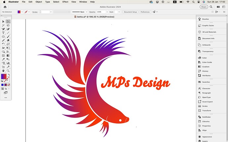Select the Pencil/Shaper tool
The height and width of the screenshot is (142, 228).
pyautogui.click(x=3, y=41)
